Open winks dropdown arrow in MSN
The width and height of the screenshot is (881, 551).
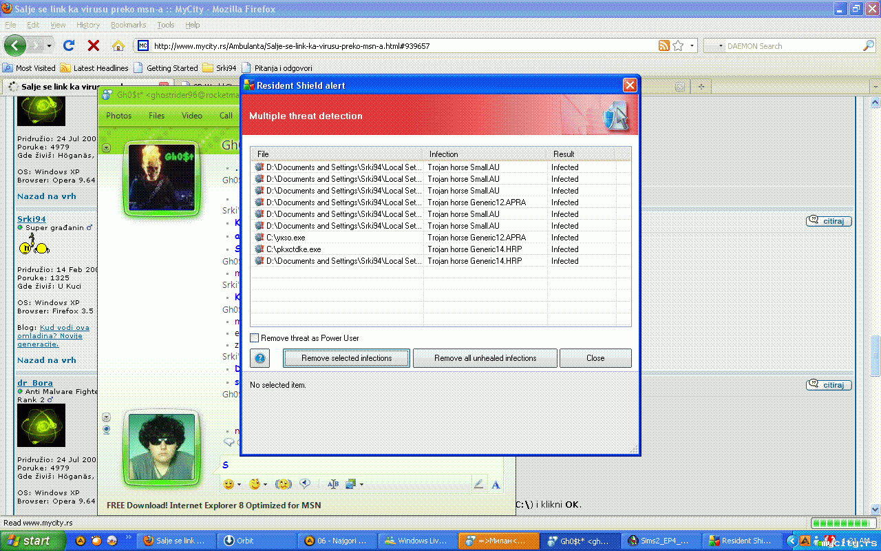tap(265, 484)
